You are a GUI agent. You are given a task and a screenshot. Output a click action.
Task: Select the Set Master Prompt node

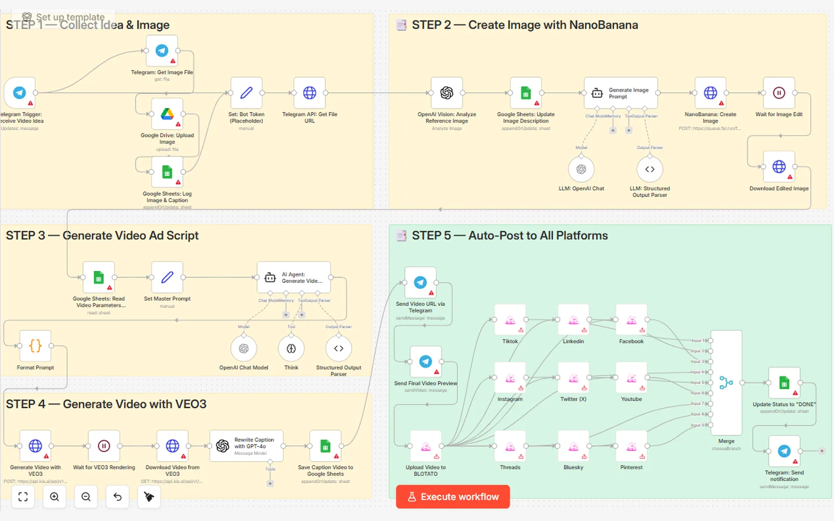[167, 277]
